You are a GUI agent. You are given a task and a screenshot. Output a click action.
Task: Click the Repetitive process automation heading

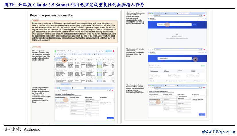[52, 15]
